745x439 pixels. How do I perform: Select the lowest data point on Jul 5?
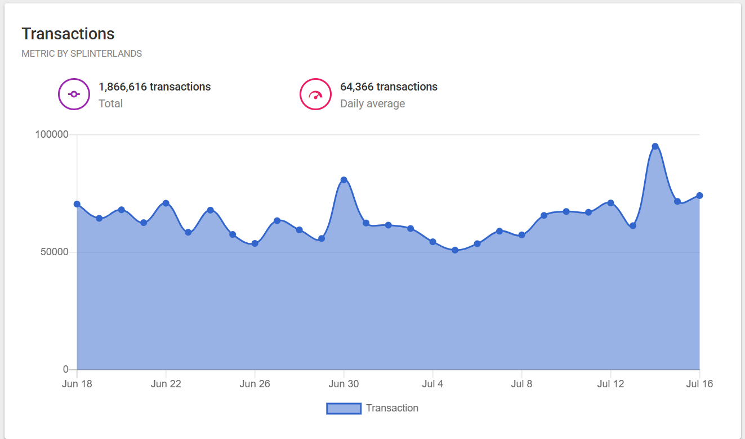click(x=455, y=250)
